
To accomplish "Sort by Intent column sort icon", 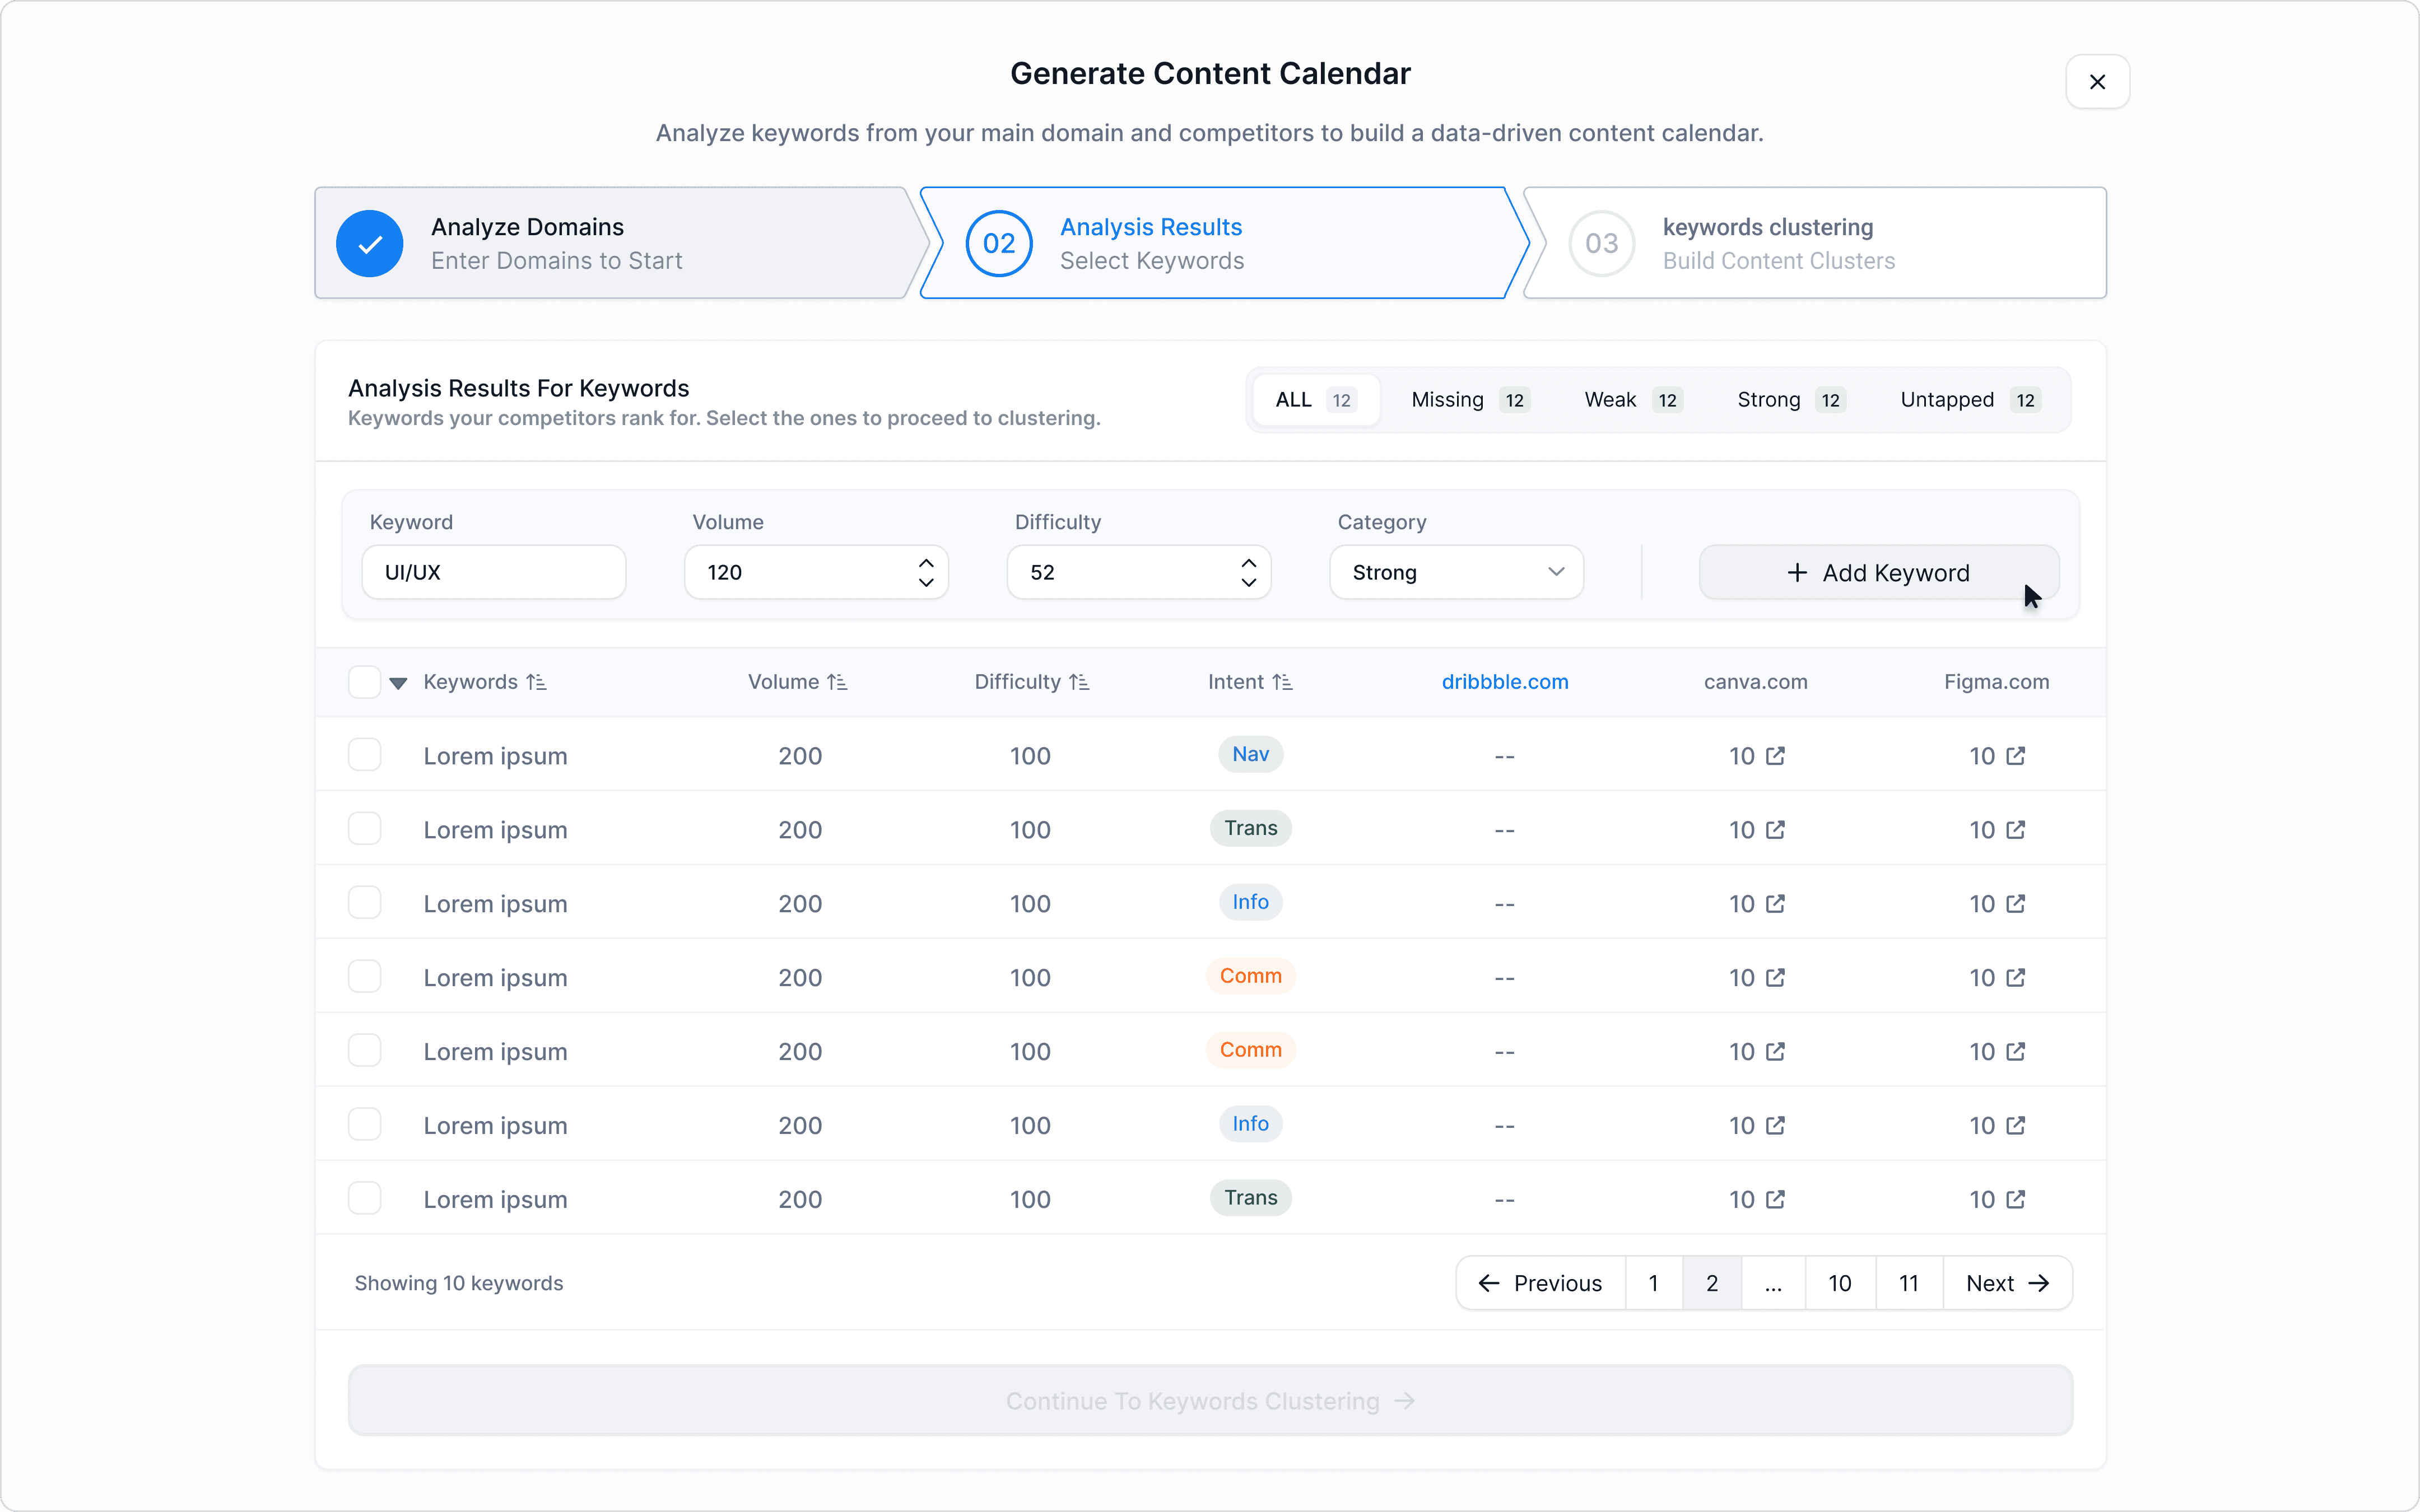I will coord(1282,682).
